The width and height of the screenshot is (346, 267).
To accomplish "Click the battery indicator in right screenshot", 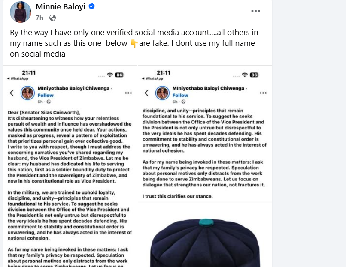I will (254, 75).
